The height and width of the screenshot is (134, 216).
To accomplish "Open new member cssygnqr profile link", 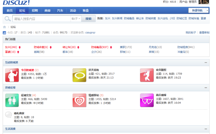I will 90,32.
